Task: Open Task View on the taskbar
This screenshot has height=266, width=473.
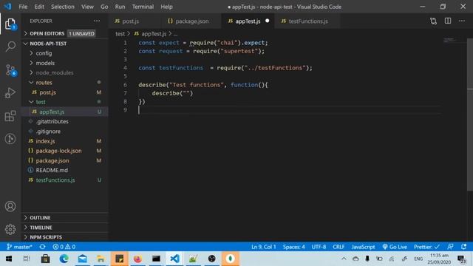Action: point(27,259)
